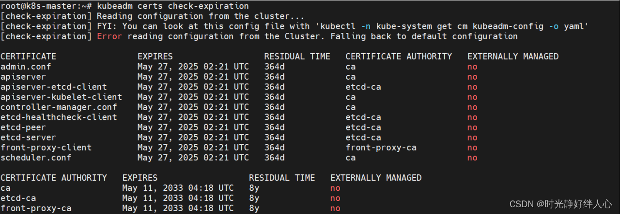Click the etcd-server certificate name
This screenshot has width=620, height=214.
[x=28, y=138]
